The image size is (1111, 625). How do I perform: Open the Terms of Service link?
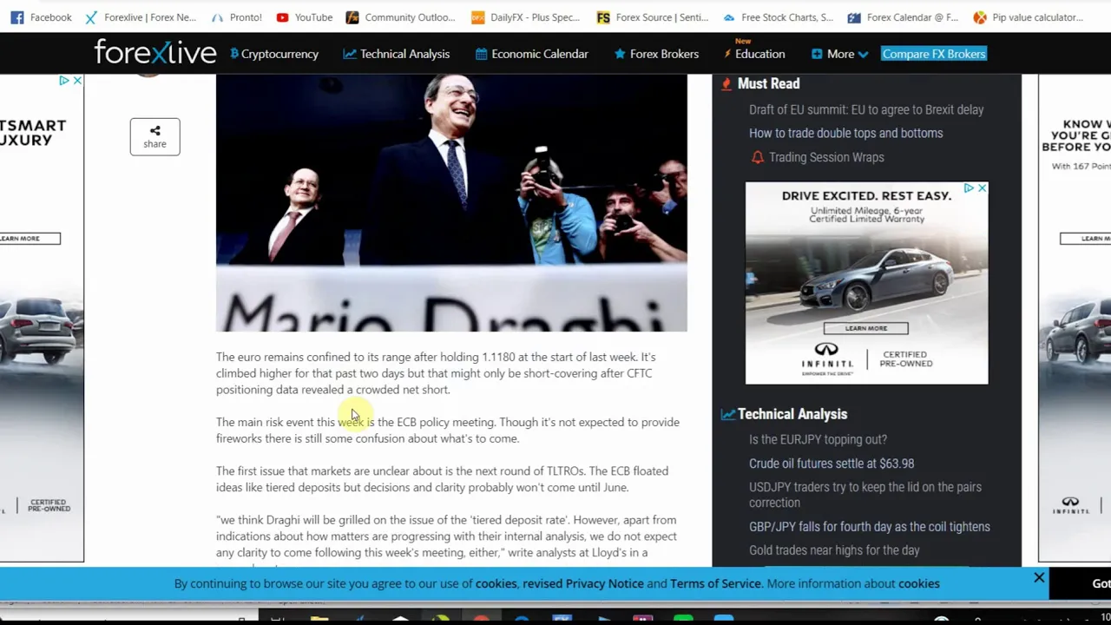pos(715,583)
